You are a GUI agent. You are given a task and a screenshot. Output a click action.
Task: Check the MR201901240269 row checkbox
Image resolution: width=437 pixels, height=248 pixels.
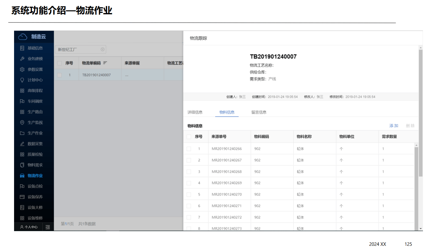[x=189, y=183]
